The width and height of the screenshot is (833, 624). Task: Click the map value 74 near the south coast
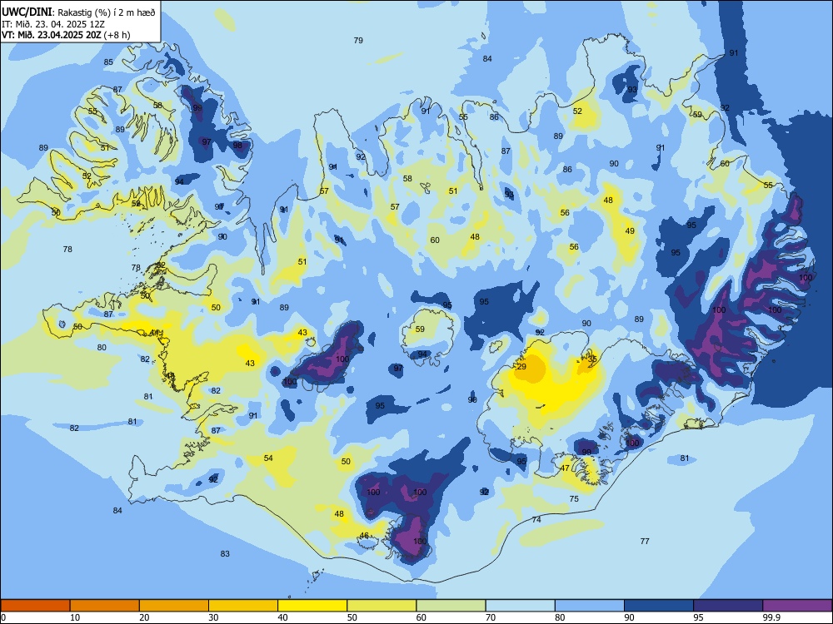[536, 519]
